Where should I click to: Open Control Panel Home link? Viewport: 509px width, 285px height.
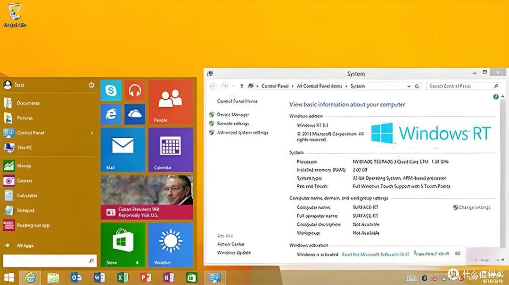(237, 101)
